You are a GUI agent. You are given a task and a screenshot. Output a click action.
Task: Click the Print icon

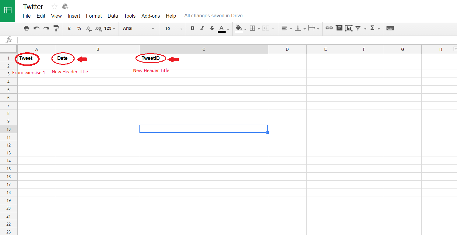(26, 28)
